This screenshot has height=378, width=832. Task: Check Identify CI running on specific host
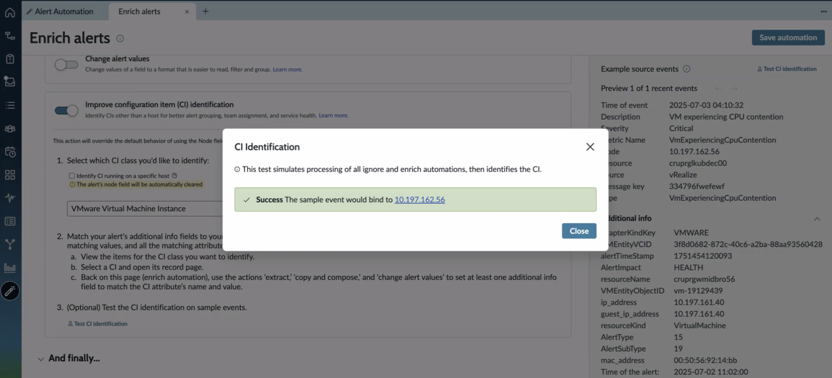(72, 176)
